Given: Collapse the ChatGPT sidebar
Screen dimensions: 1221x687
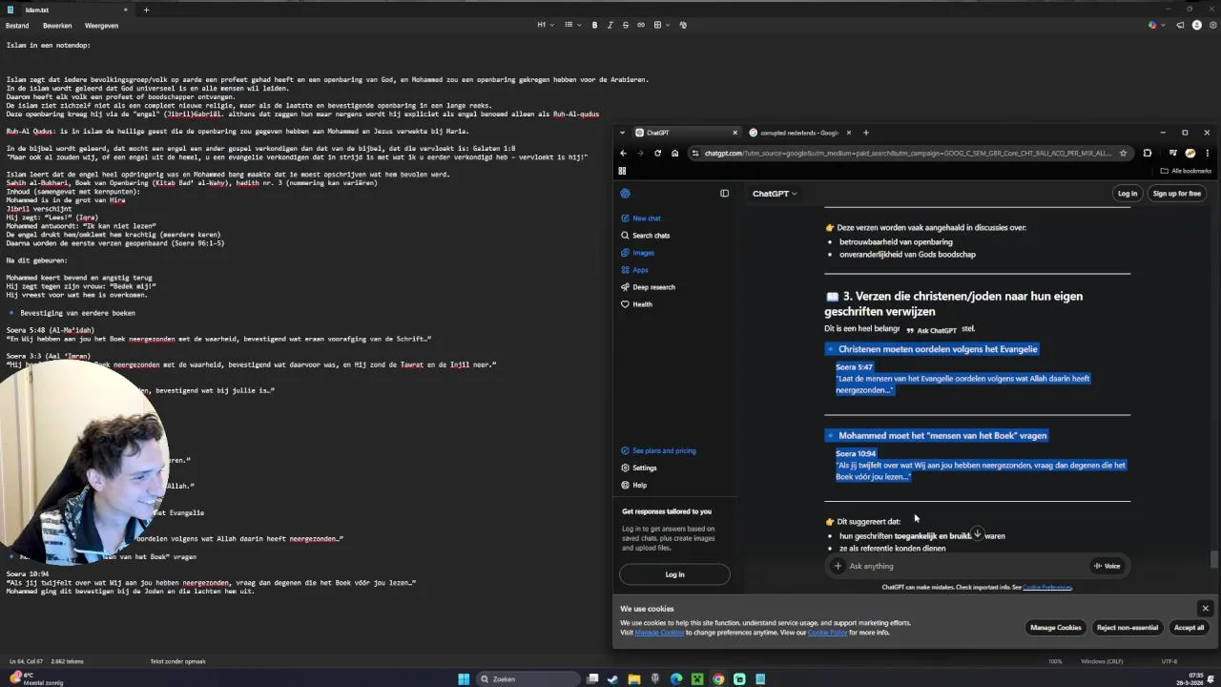Looking at the screenshot, I should click(x=724, y=194).
